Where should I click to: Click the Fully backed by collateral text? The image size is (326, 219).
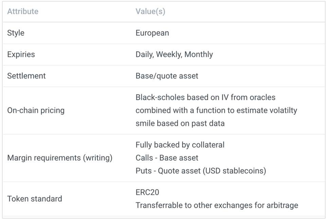(x=180, y=145)
